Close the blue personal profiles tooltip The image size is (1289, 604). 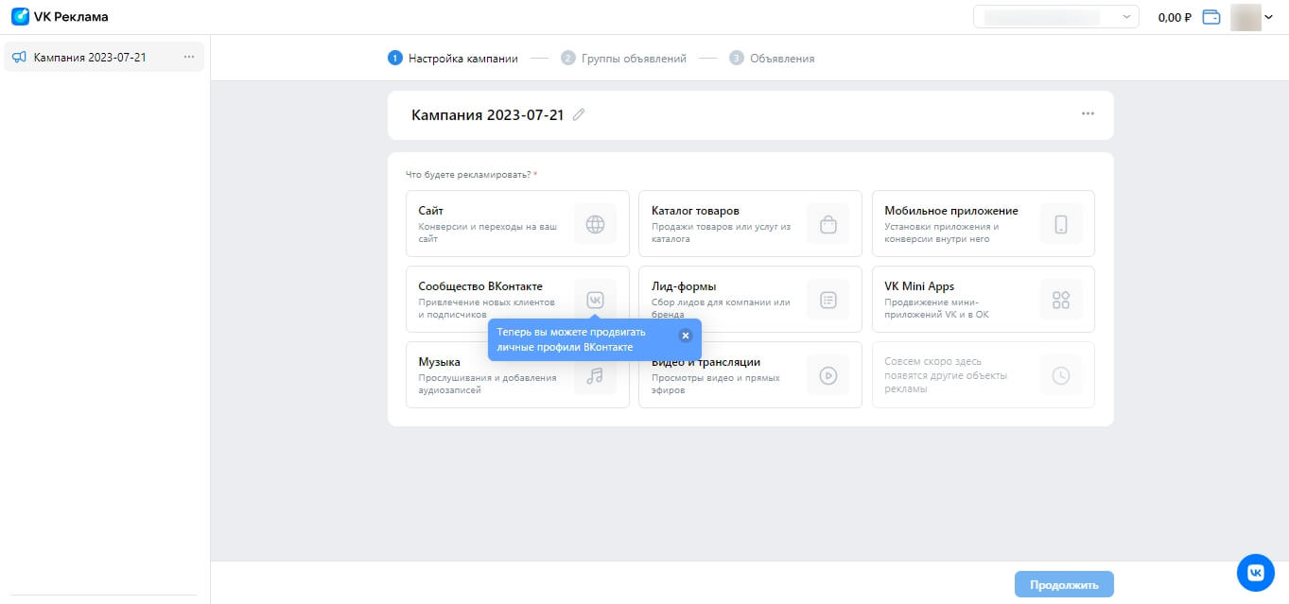point(686,335)
